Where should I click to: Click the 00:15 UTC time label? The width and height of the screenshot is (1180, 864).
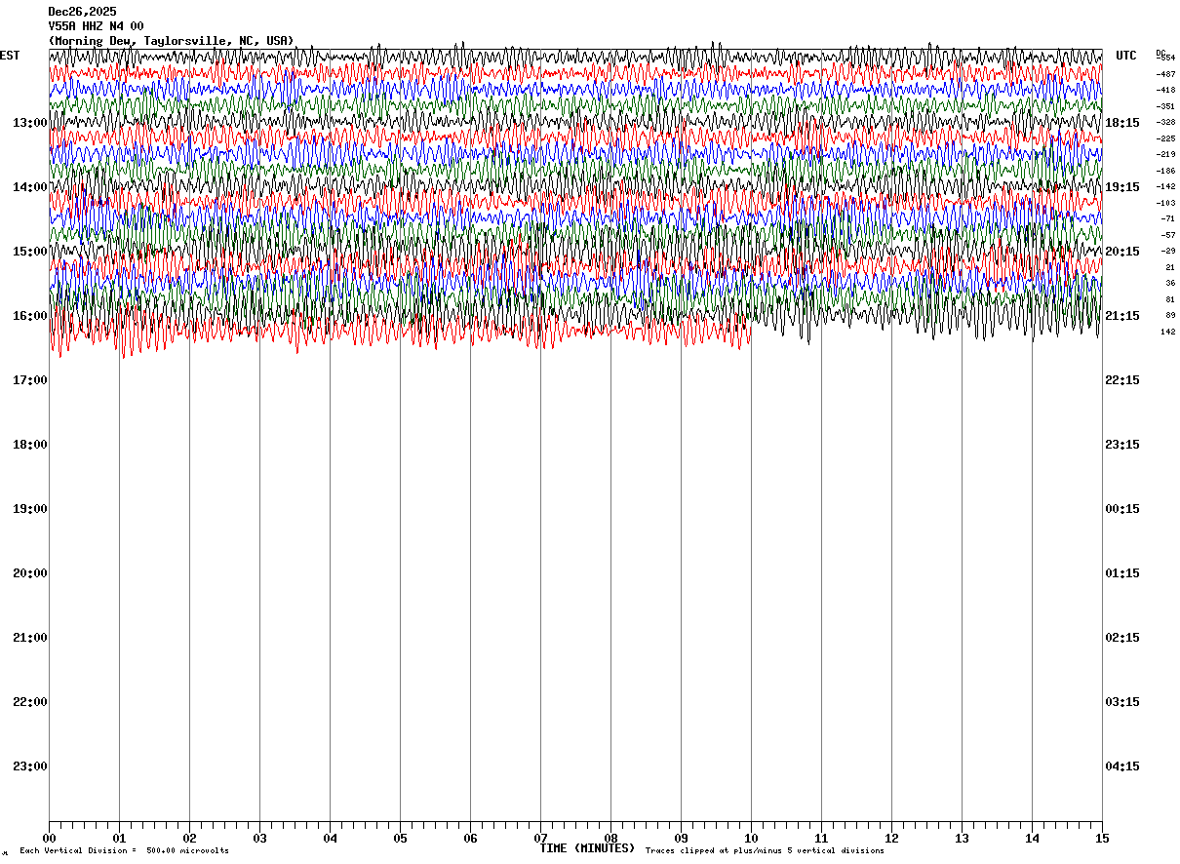(1122, 509)
